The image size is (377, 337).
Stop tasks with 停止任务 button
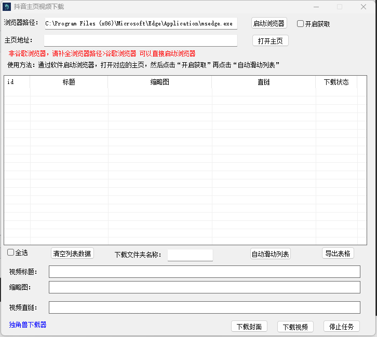click(x=341, y=327)
